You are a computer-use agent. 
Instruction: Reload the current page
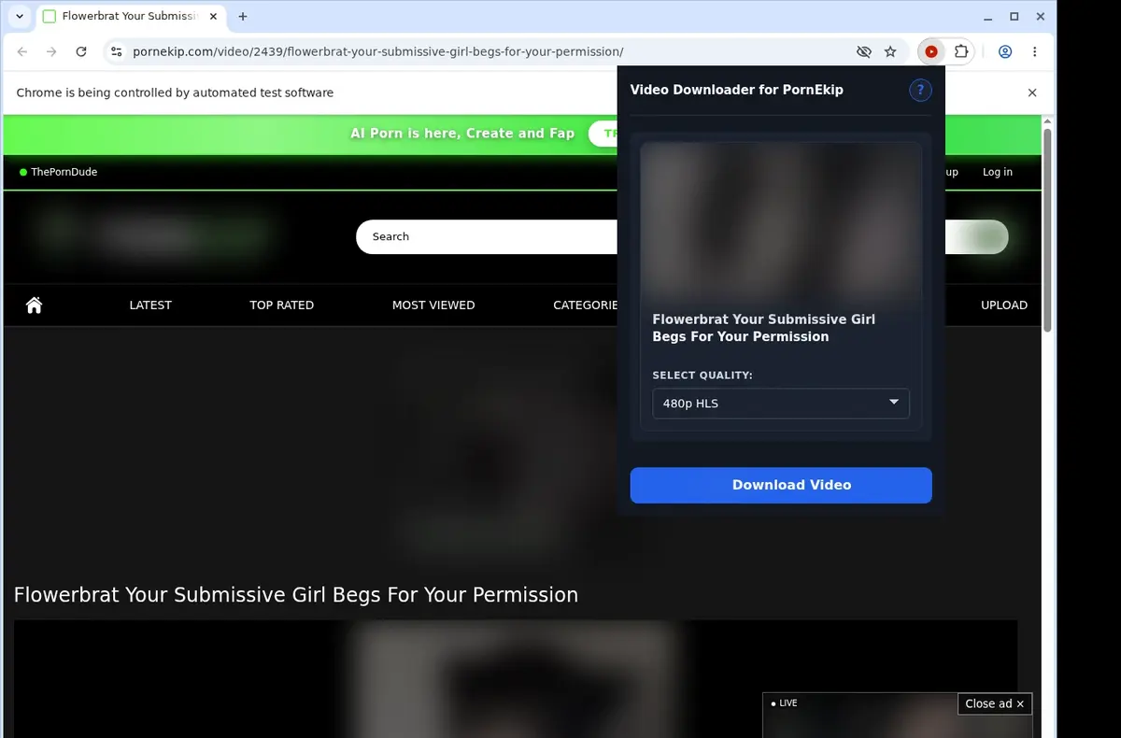click(x=81, y=52)
